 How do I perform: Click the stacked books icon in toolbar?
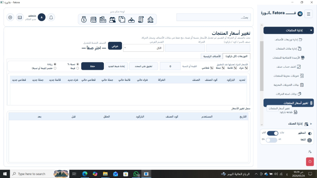tap(93, 19)
